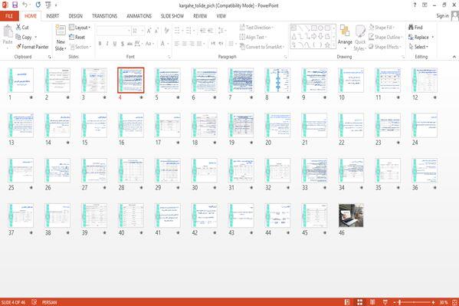Click the zoom slider handle
The height and width of the screenshot is (306, 459).
tap(399, 302)
